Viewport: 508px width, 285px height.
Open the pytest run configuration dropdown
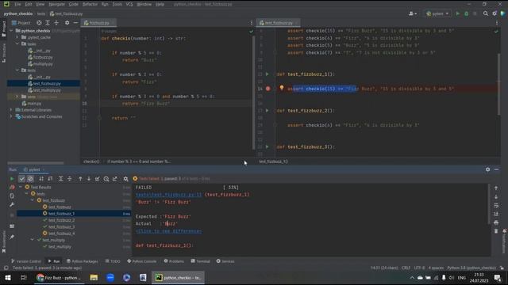tap(437, 13)
